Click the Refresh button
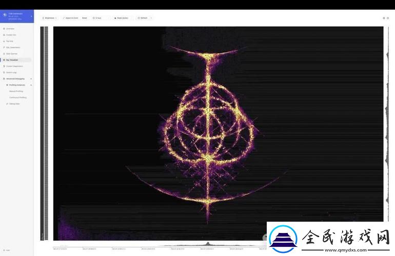The width and height of the screenshot is (395, 256). tap(143, 18)
